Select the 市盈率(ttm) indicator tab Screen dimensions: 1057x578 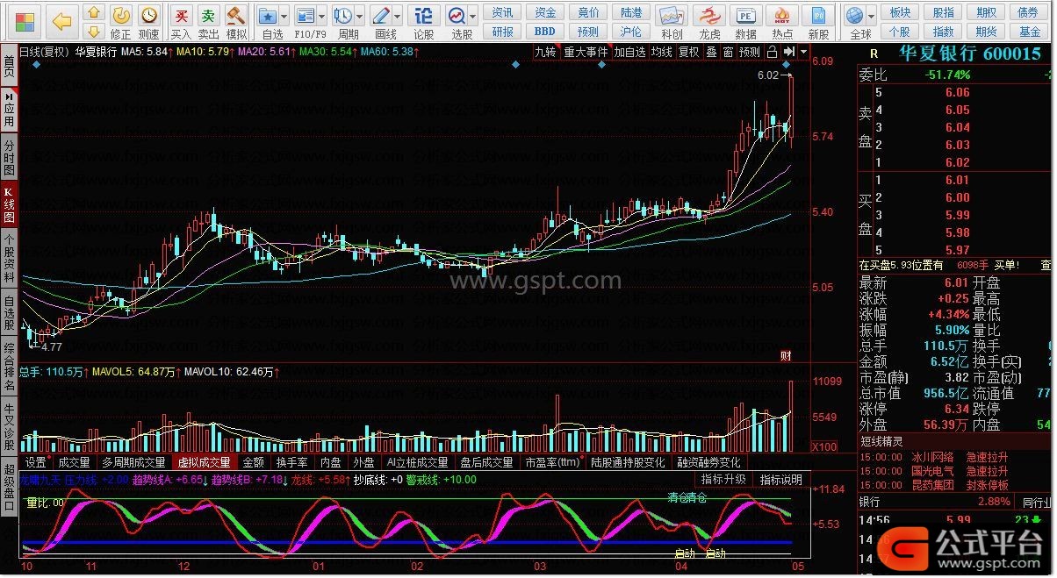552,462
